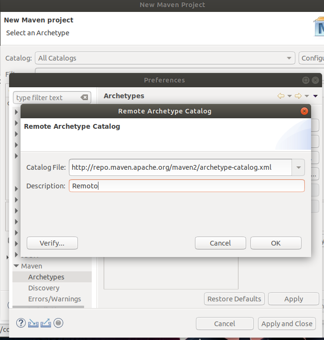Go back with the yellow left arrow in Preferences

click(281, 96)
